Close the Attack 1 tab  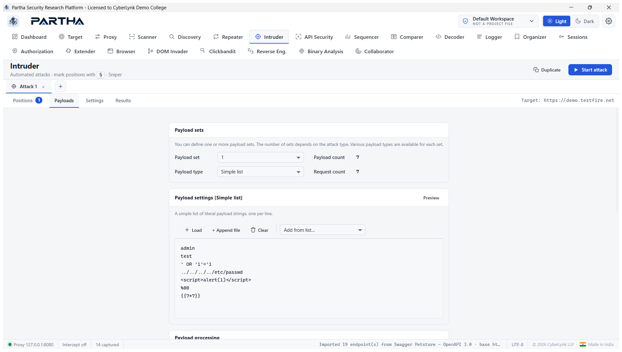(43, 87)
